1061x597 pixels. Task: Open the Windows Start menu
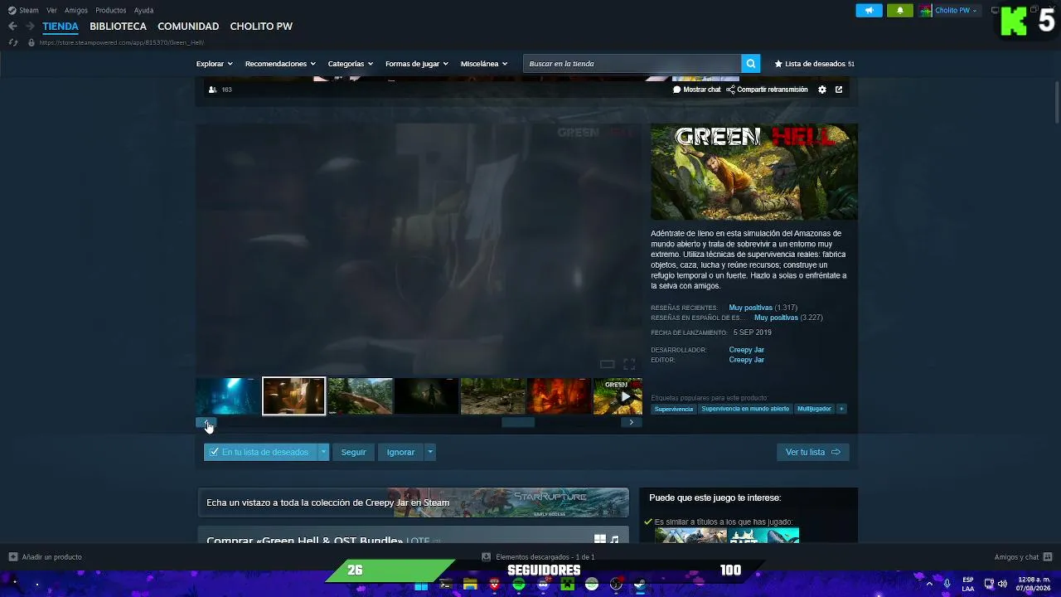click(421, 585)
